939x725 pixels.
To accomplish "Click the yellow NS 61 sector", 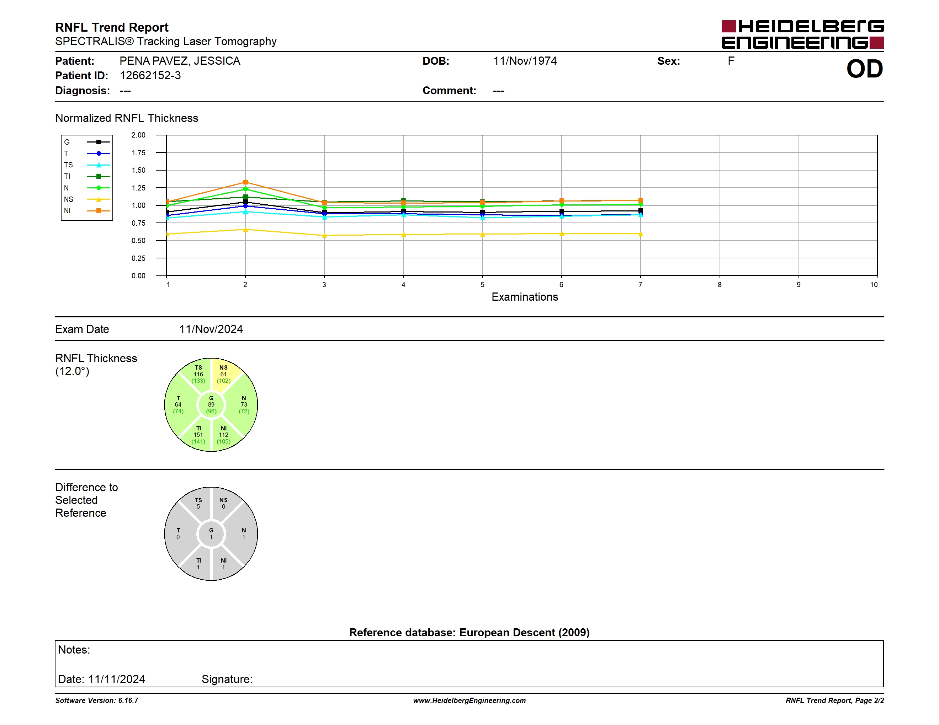I will pos(224,374).
